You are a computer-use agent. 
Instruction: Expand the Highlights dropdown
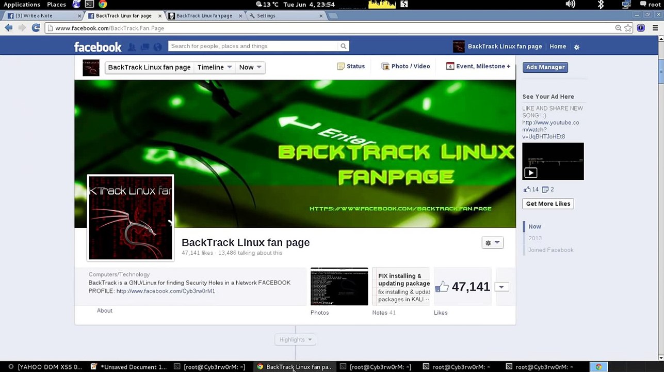tap(295, 339)
